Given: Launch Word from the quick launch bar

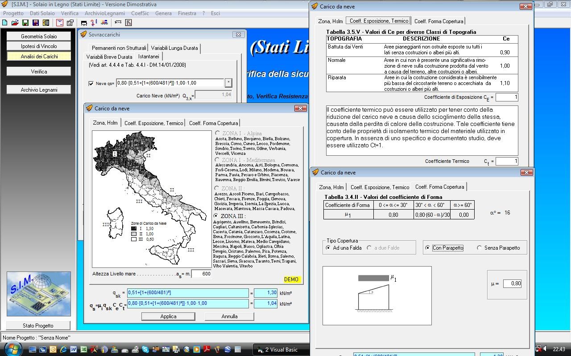Looking at the screenshot, I should click(74, 349).
